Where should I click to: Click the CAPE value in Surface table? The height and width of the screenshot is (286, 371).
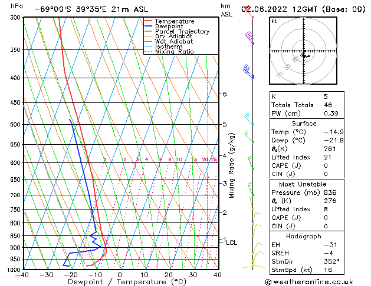click(x=326, y=165)
